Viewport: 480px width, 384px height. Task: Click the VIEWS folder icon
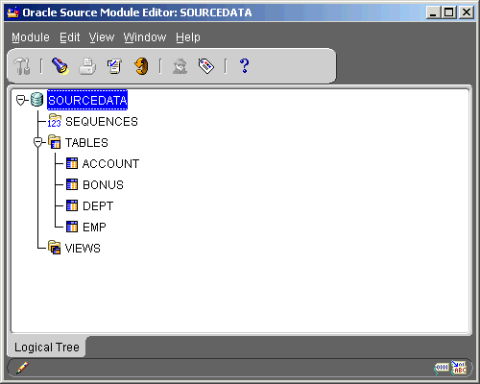(55, 248)
